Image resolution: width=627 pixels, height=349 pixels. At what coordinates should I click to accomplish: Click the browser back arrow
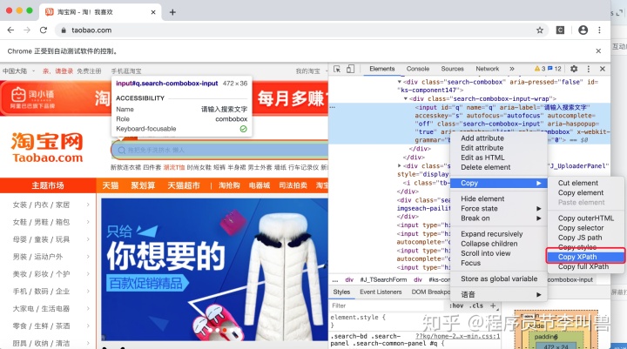click(10, 30)
